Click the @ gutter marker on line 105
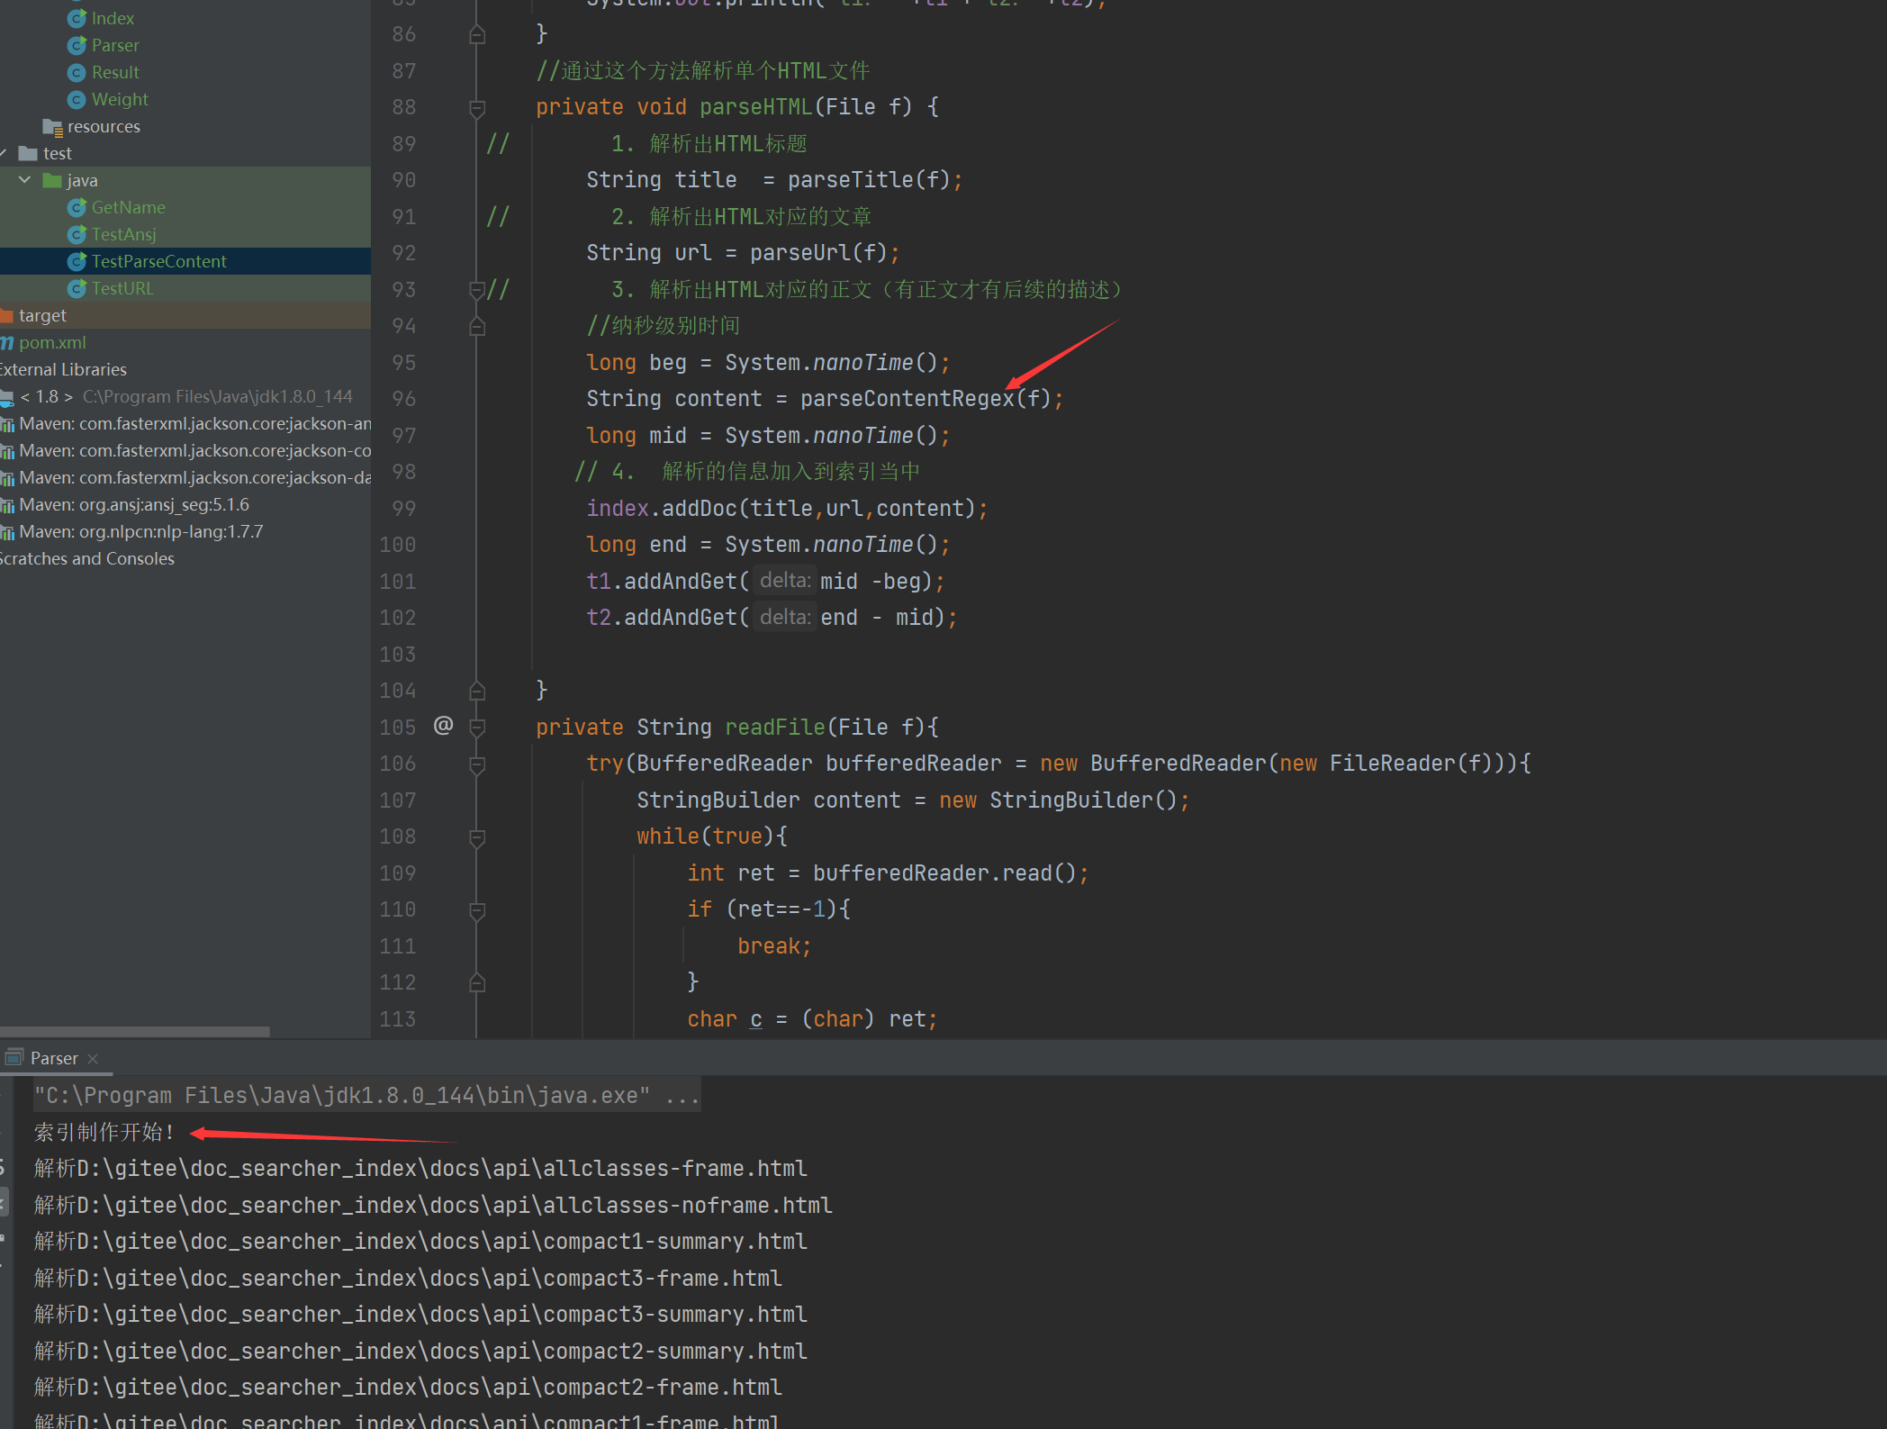1887x1429 pixels. [443, 725]
